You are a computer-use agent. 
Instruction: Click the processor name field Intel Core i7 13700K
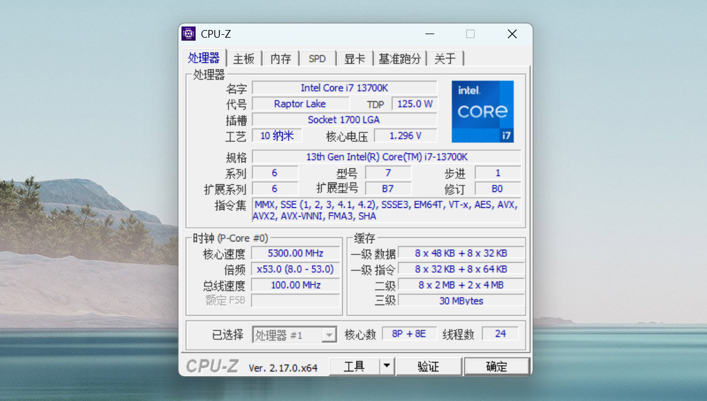[x=344, y=88]
